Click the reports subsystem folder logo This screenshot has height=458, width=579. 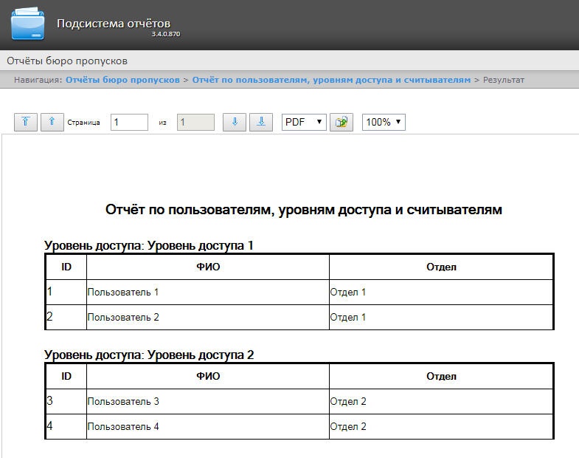(x=28, y=24)
